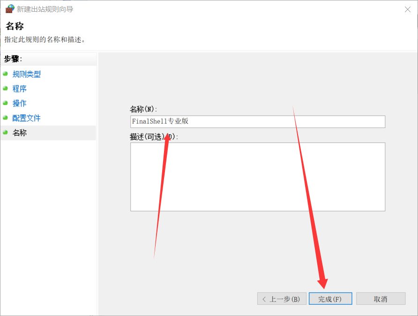Click green bullet beside 操作 step
Viewport: 418px width, 316px height.
click(x=5, y=103)
